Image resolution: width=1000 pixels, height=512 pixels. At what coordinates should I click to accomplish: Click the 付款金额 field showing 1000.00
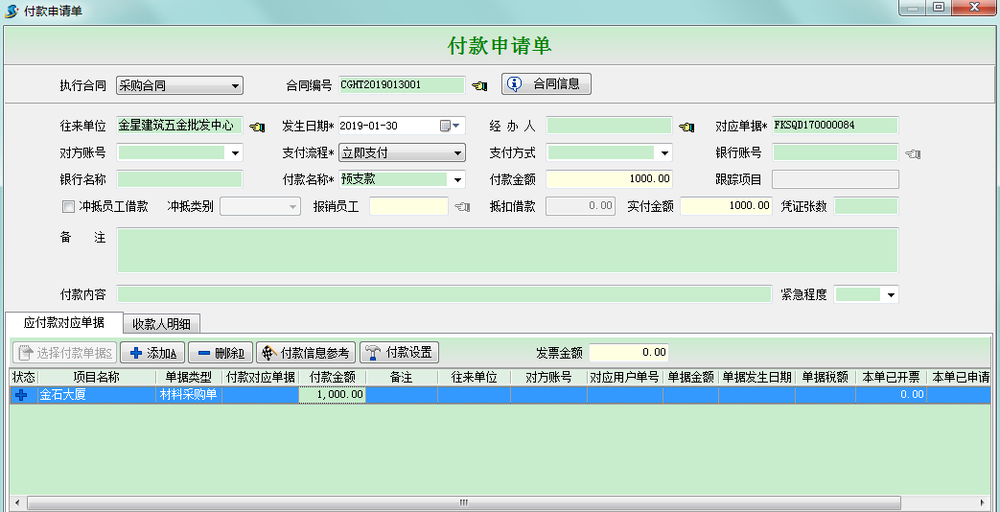pyautogui.click(x=609, y=180)
